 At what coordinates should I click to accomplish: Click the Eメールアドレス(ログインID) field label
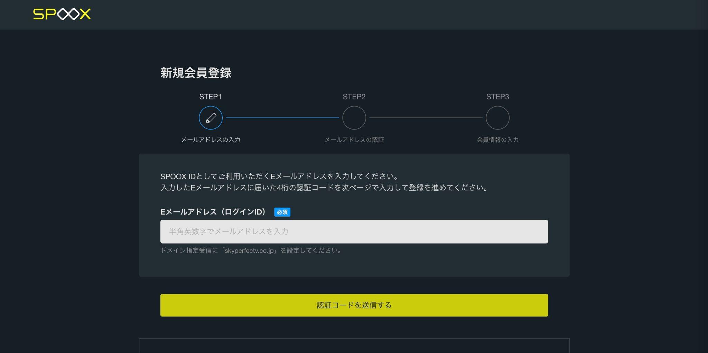(x=214, y=212)
